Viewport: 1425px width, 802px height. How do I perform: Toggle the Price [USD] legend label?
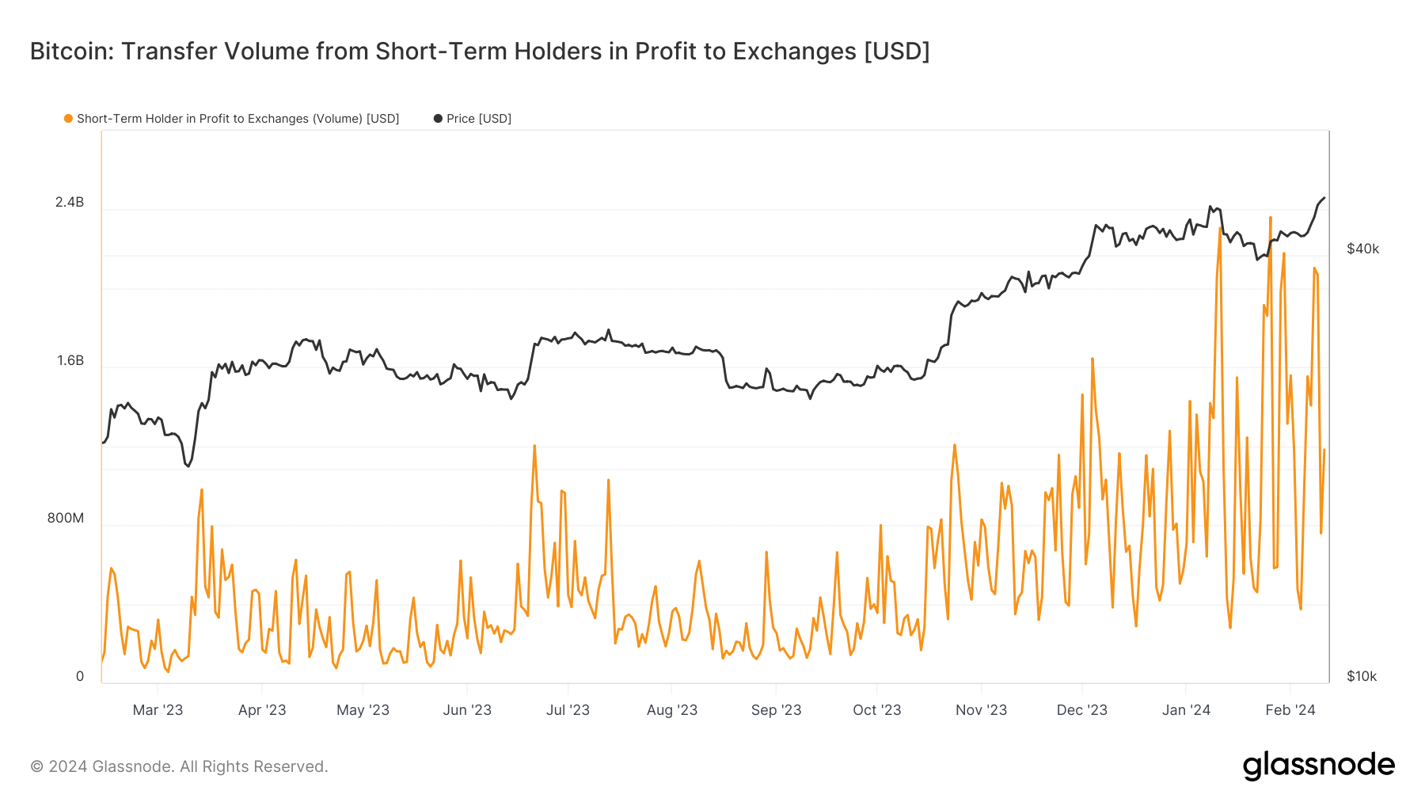coord(479,119)
